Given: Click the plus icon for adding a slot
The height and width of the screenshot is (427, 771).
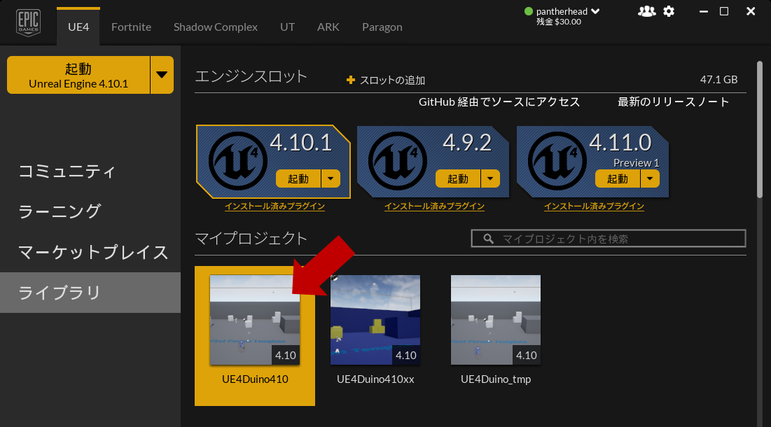Looking at the screenshot, I should 351,80.
